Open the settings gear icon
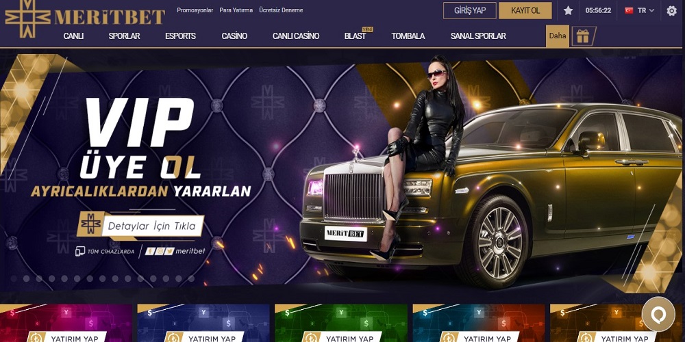 coord(671,10)
